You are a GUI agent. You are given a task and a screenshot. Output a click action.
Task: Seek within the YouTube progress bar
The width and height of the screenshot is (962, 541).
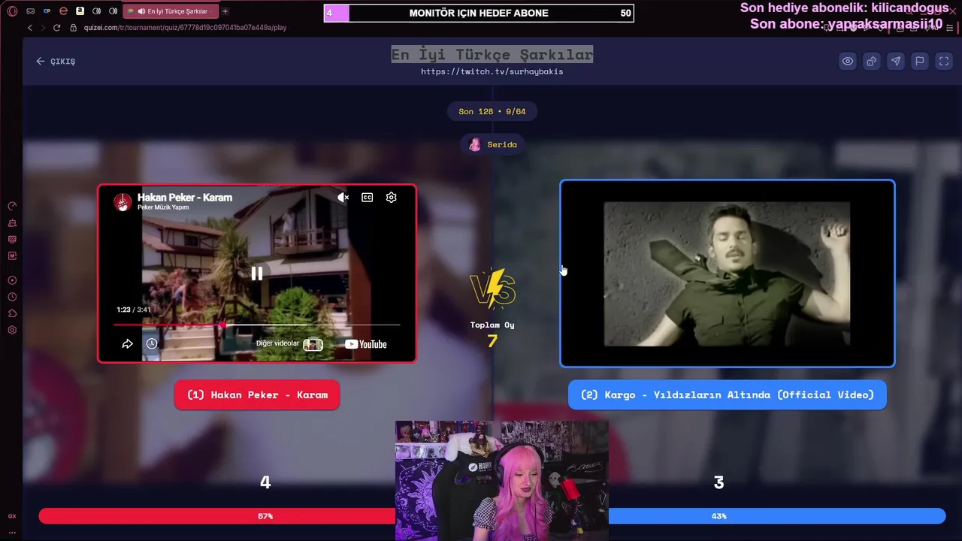coord(257,325)
